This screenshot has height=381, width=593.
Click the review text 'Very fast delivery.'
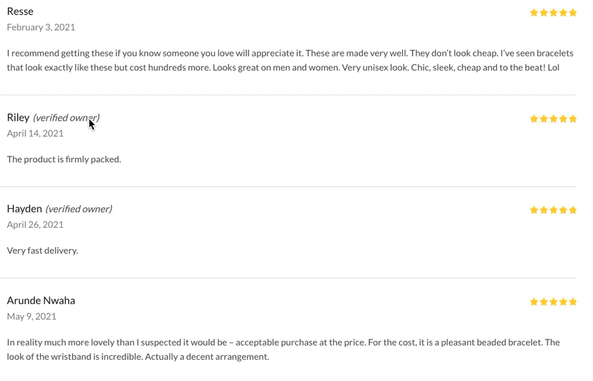tap(42, 250)
